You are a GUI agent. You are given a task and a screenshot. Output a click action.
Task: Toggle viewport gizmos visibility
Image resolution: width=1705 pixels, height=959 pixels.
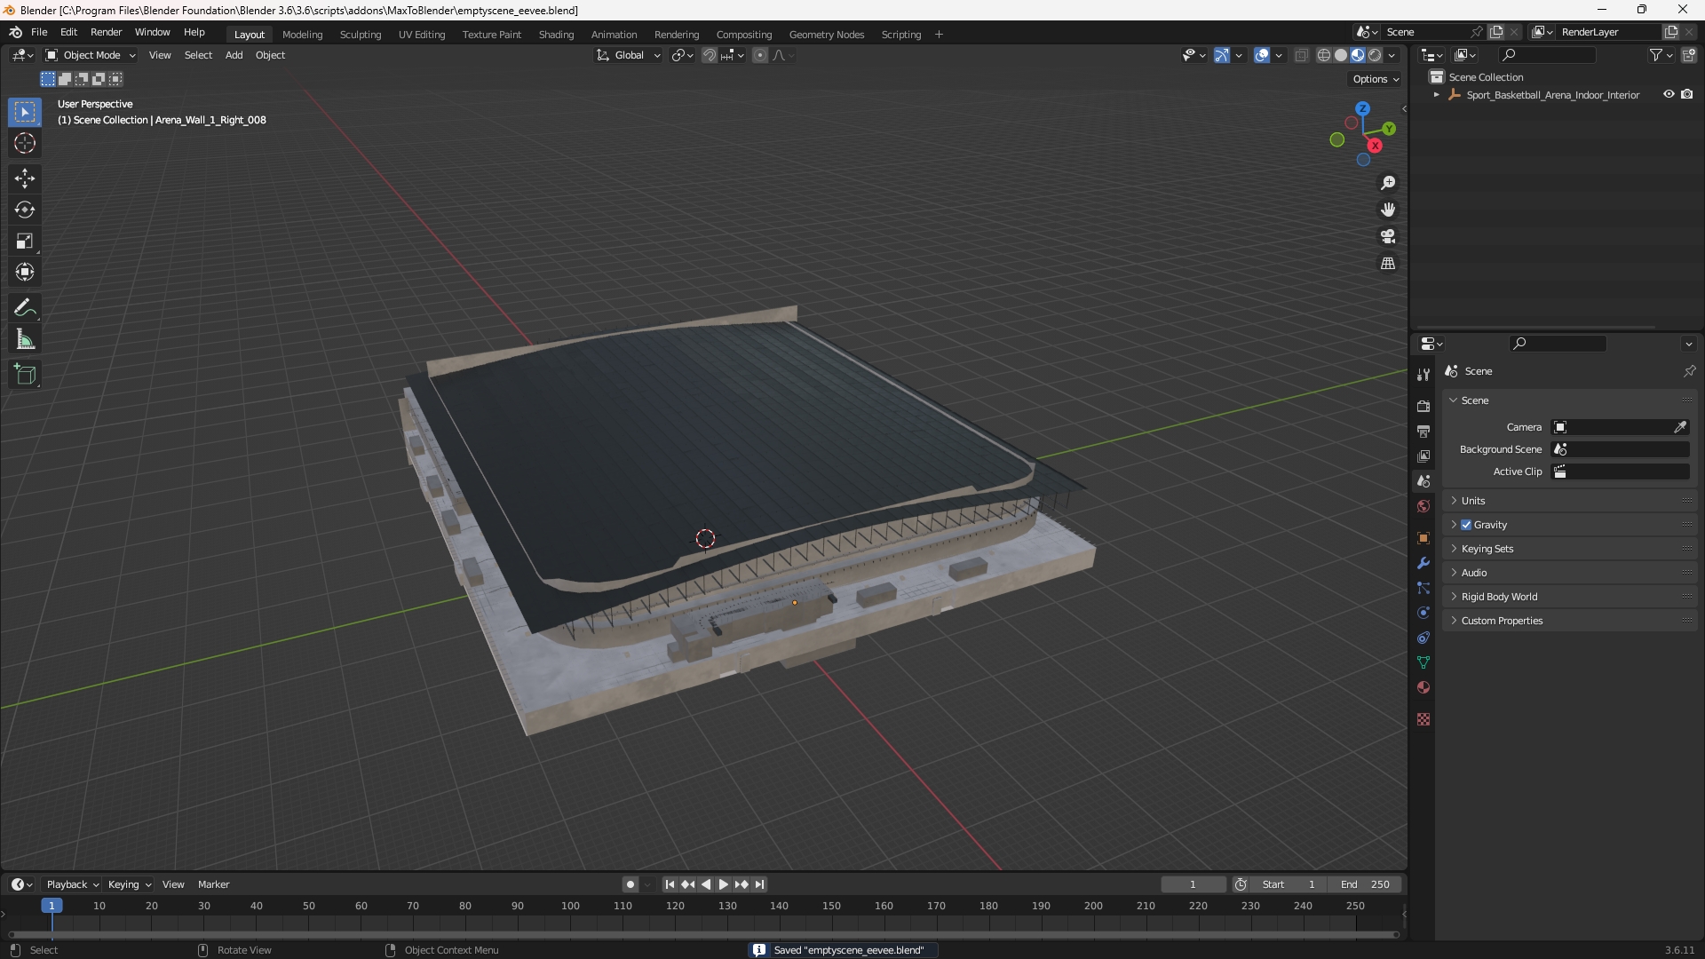[1222, 55]
